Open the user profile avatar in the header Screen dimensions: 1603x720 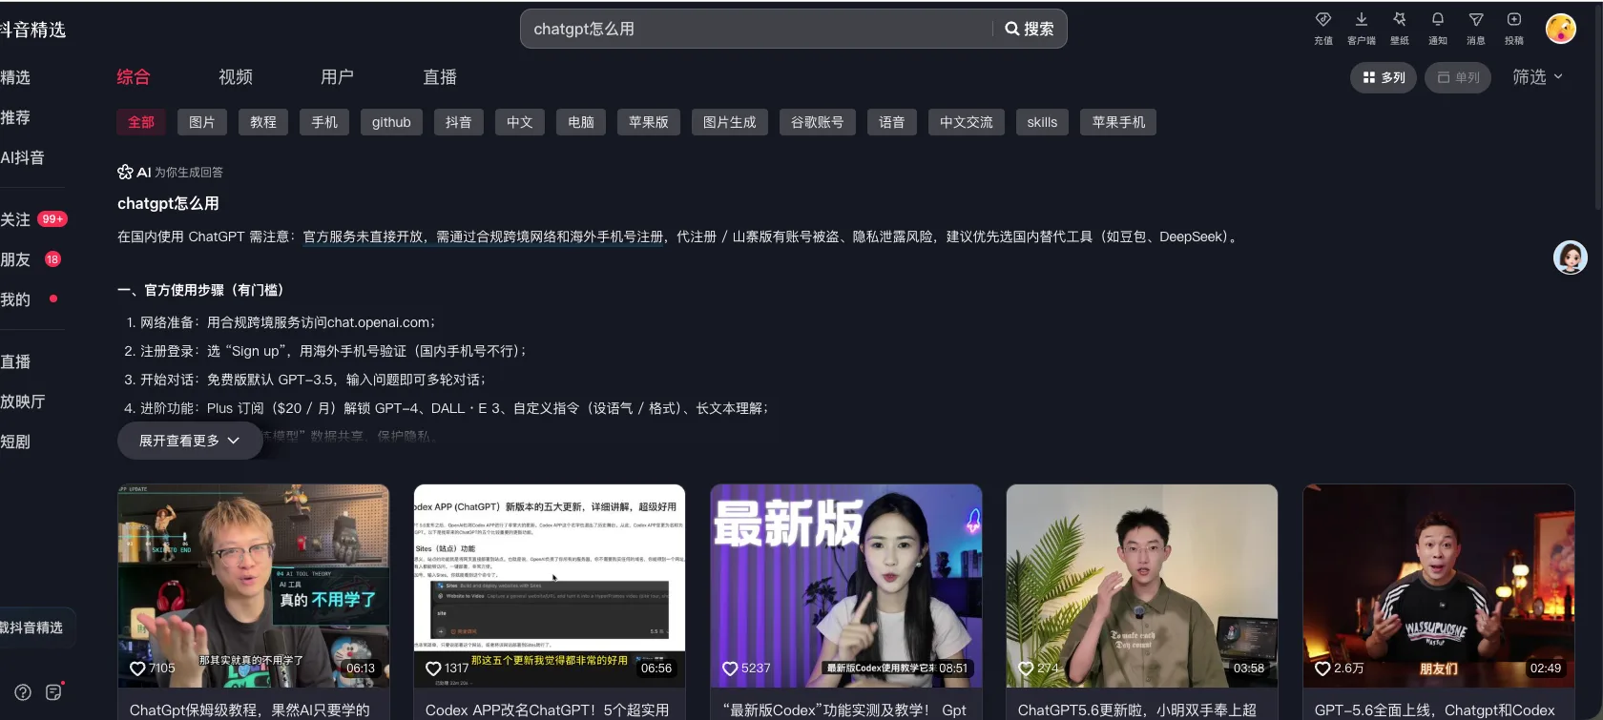[1561, 29]
